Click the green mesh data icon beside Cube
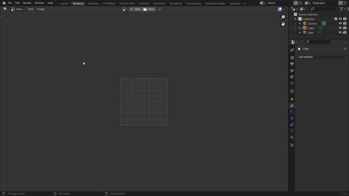The image size is (349, 196). pyautogui.click(x=321, y=28)
